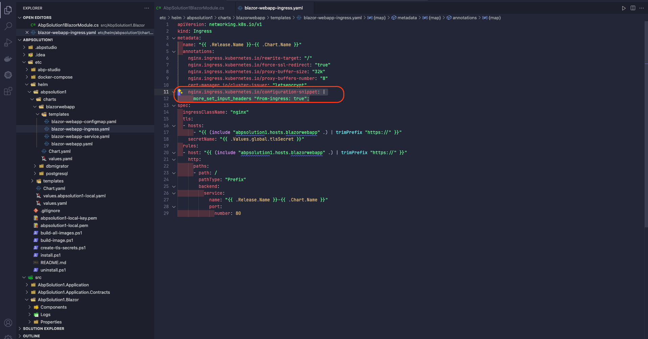
Task: Collapse the metadata fold arrow on line 3
Action: [x=174, y=38]
